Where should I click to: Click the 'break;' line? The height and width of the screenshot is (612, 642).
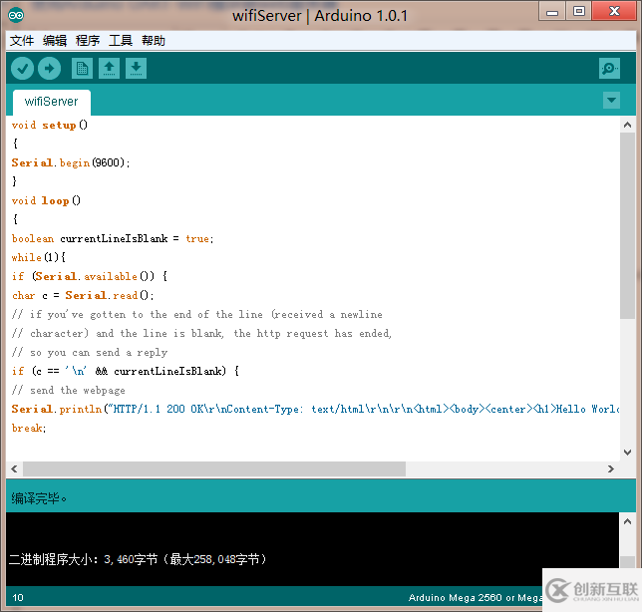tap(29, 428)
